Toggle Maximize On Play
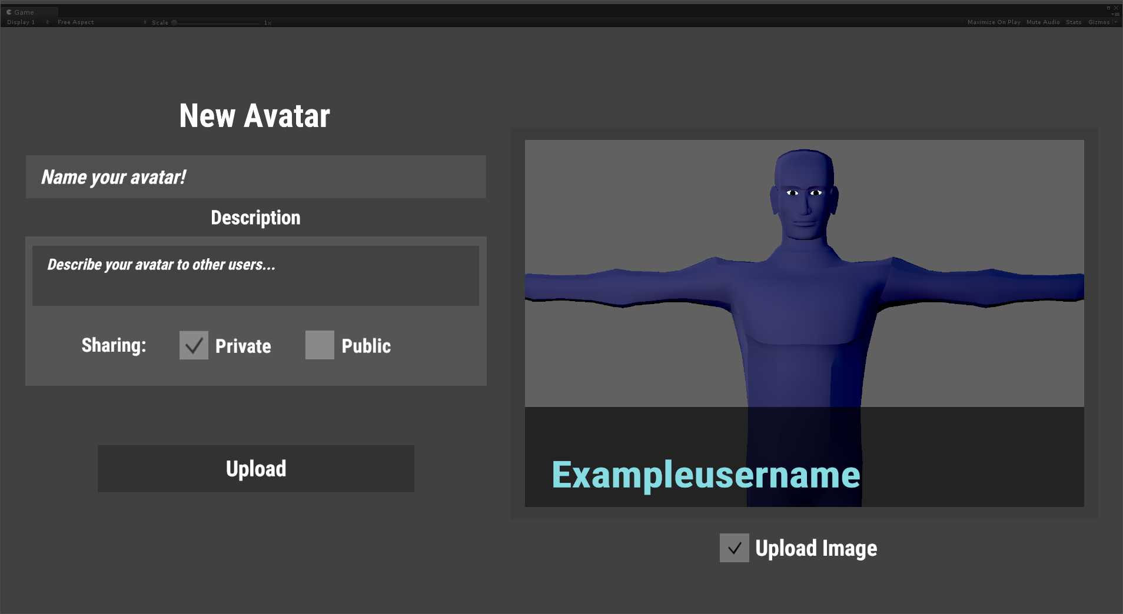1123x614 pixels. (994, 22)
